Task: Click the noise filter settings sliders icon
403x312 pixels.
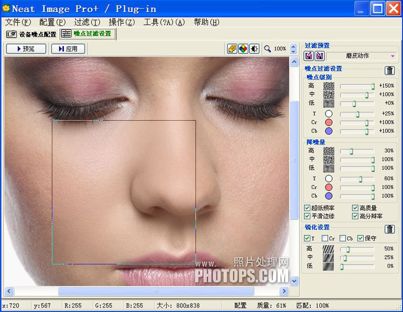Action: pos(66,34)
